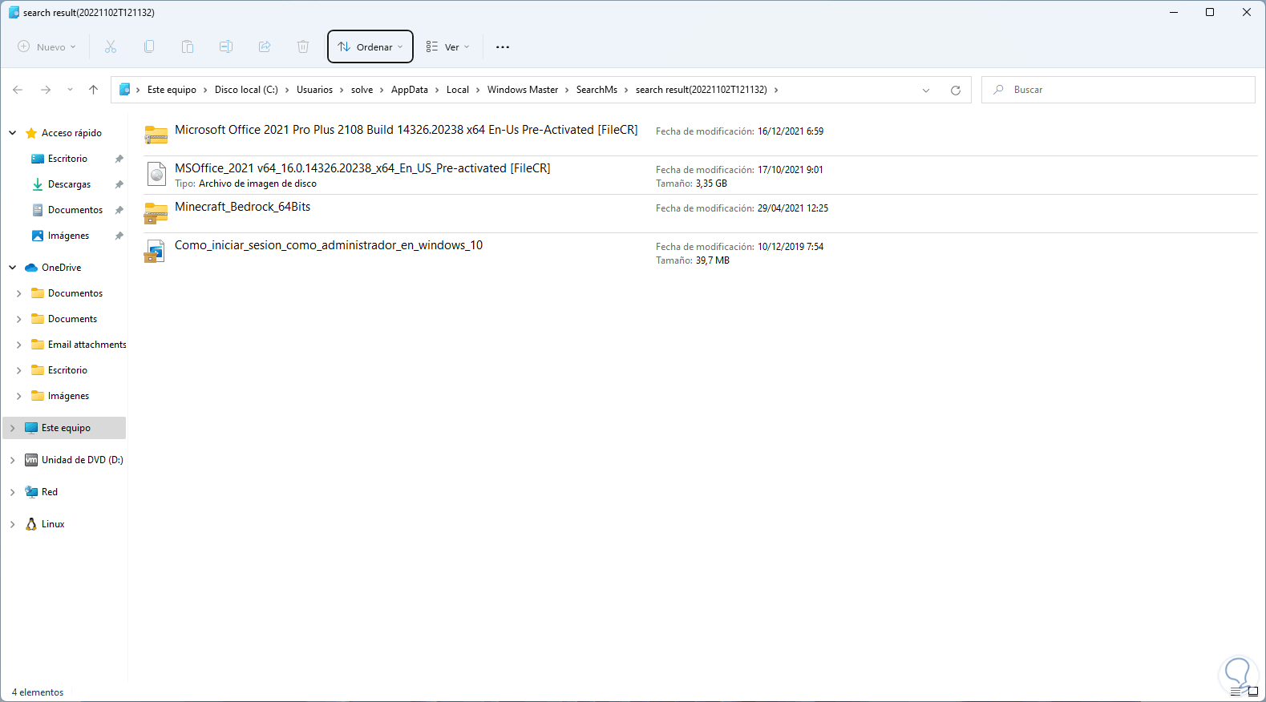This screenshot has width=1266, height=702.
Task: Click Windows Master in the address path
Action: [523, 90]
